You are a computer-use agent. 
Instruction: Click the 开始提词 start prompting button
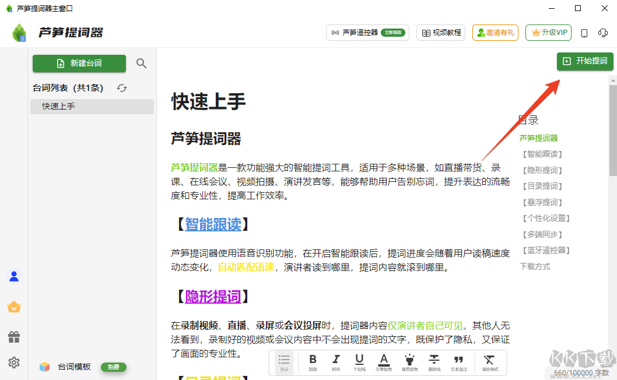585,61
